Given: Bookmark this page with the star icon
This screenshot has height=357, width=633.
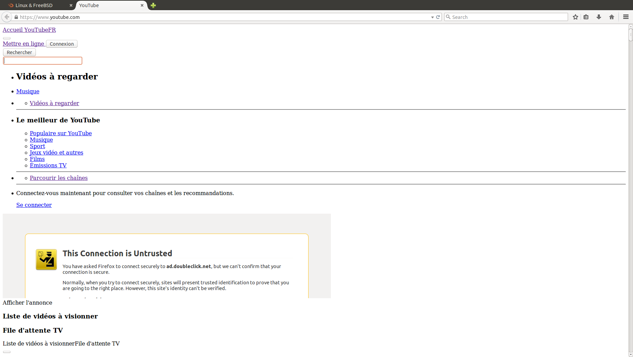Looking at the screenshot, I should pos(575,17).
